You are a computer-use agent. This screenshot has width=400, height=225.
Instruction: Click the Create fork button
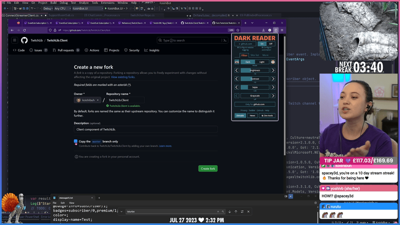[208, 169]
